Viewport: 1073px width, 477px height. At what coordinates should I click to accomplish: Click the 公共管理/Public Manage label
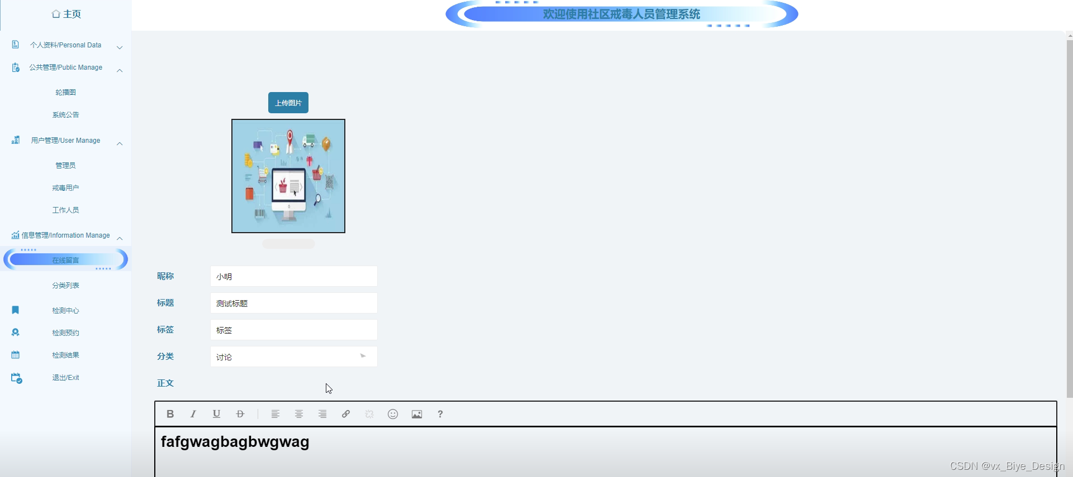point(66,68)
